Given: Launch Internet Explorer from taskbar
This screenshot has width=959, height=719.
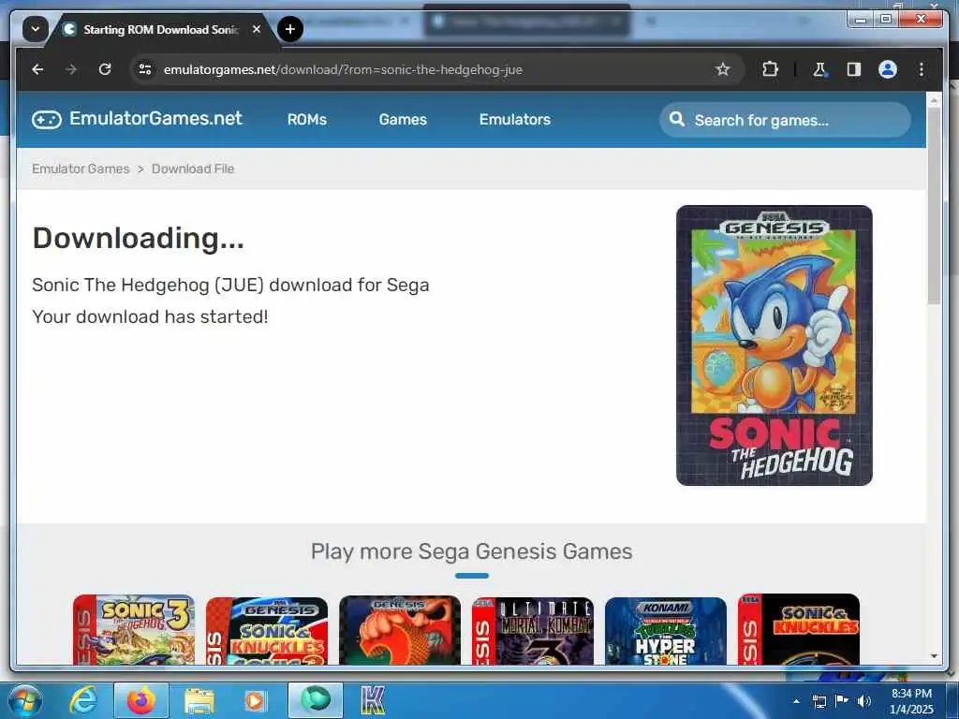Looking at the screenshot, I should (x=83, y=700).
